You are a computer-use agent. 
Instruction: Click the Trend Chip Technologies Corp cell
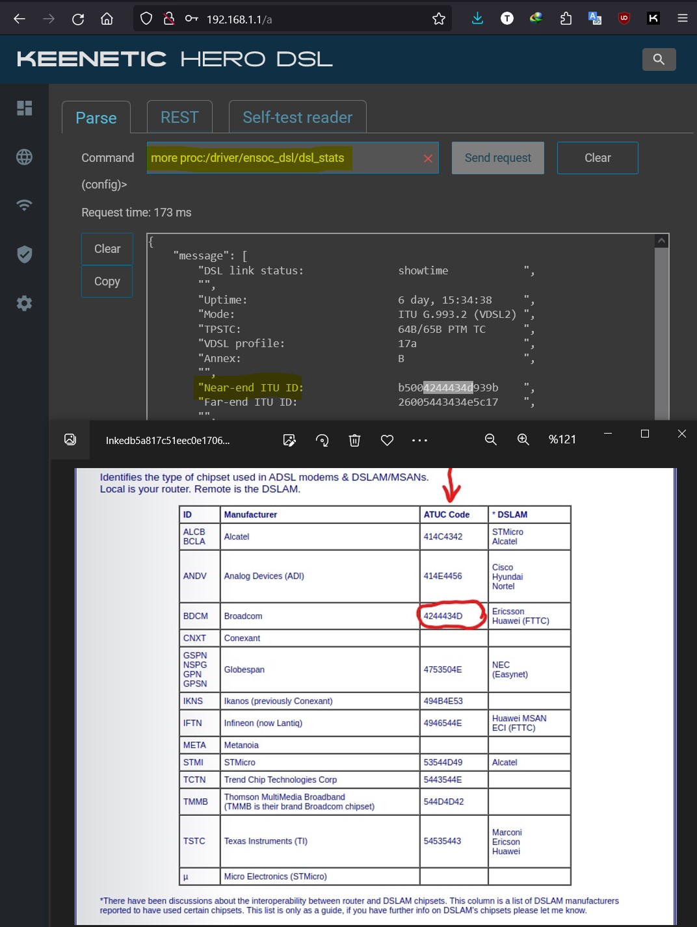coord(320,780)
